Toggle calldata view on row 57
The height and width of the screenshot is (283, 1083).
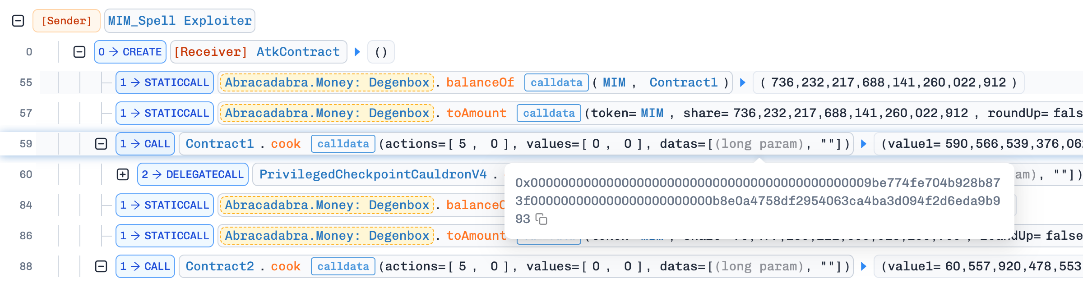(x=549, y=113)
